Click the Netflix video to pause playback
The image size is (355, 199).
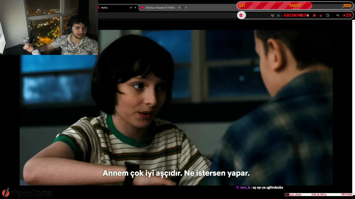[176, 108]
